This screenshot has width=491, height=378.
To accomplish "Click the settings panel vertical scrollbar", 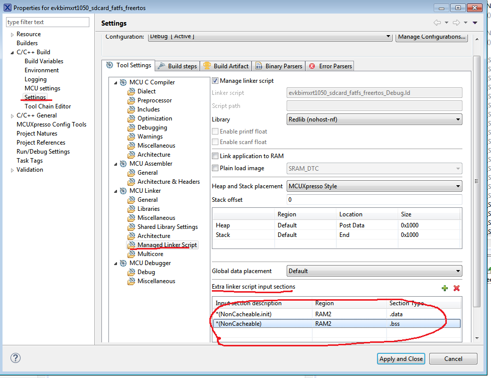I will tap(476, 181).
